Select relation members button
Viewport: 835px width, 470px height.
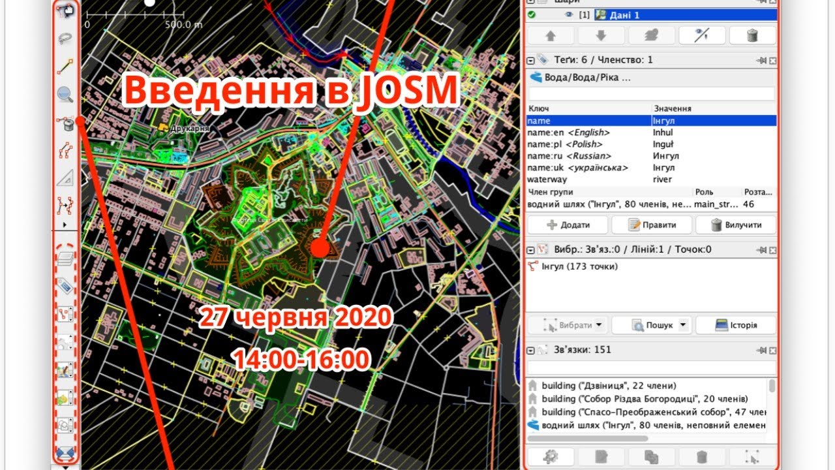[752, 456]
